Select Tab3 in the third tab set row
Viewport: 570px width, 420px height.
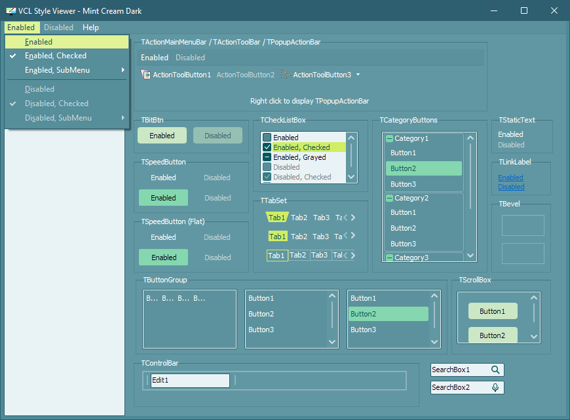click(x=320, y=256)
